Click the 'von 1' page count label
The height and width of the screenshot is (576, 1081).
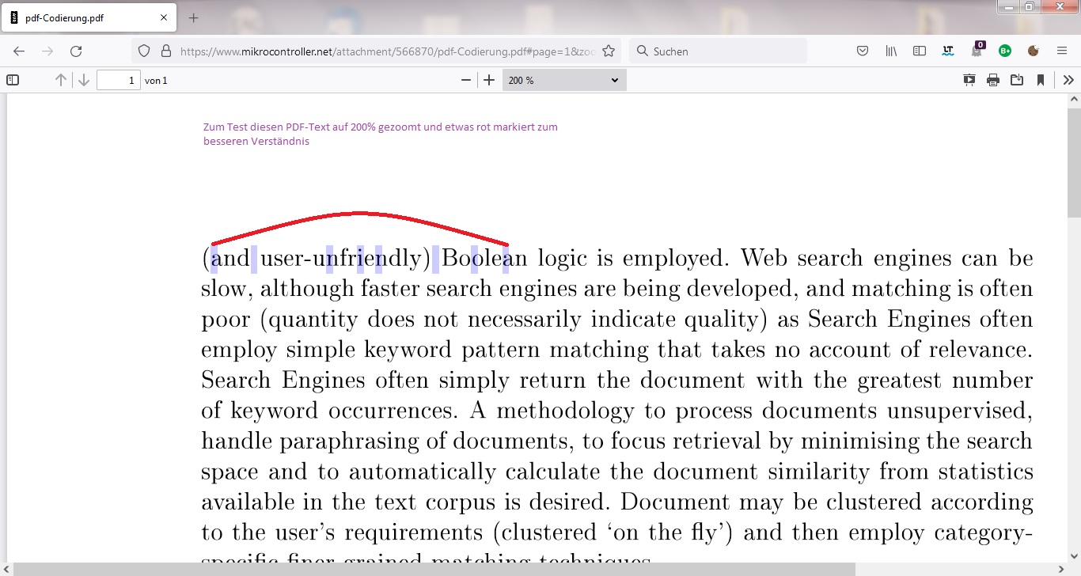(x=156, y=81)
